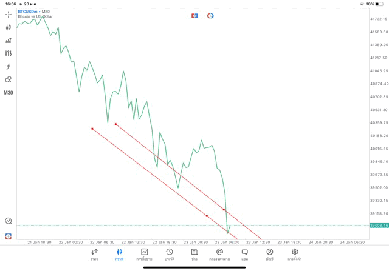Select the crosshair cursor tool
Viewport: 389px width, 271px height.
[9, 14]
